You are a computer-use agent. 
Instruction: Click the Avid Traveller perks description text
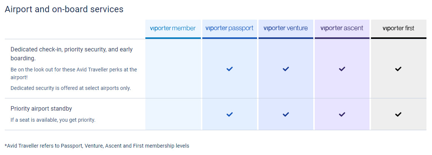point(74,73)
